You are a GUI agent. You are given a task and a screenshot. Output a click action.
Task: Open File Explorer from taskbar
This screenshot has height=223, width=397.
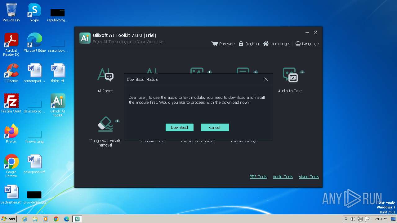(35, 219)
